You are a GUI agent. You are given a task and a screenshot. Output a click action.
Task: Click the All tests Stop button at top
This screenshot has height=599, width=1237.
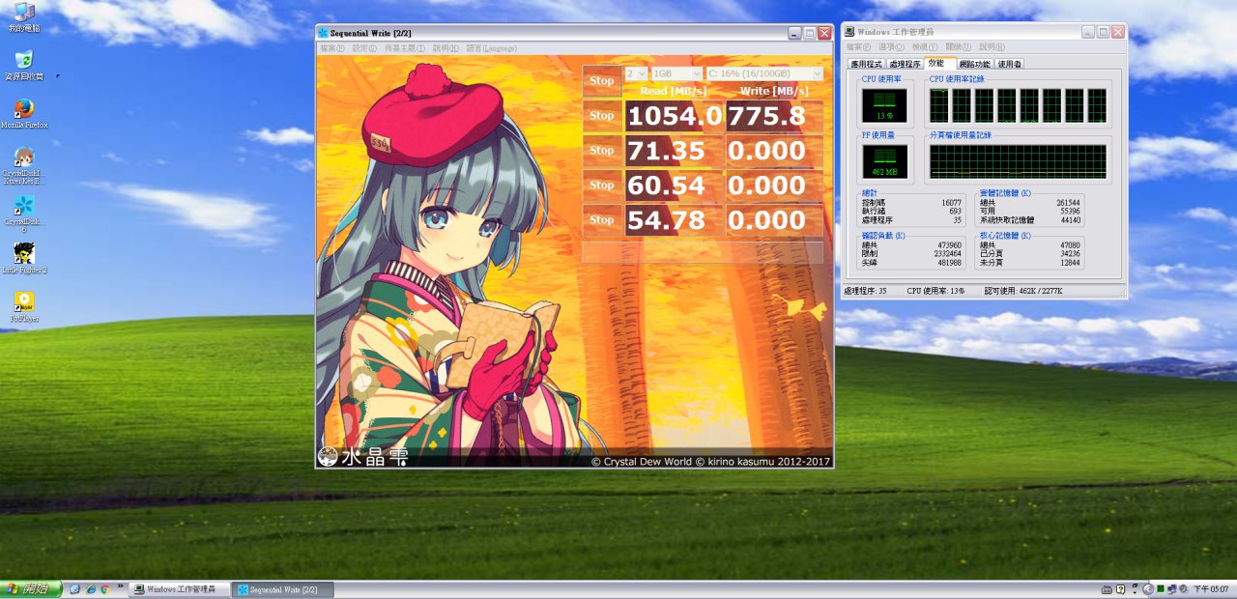[601, 81]
